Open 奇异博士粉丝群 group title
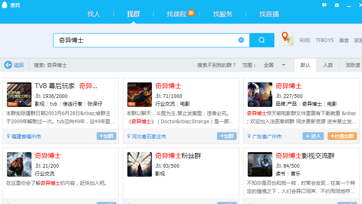 click(x=178, y=156)
